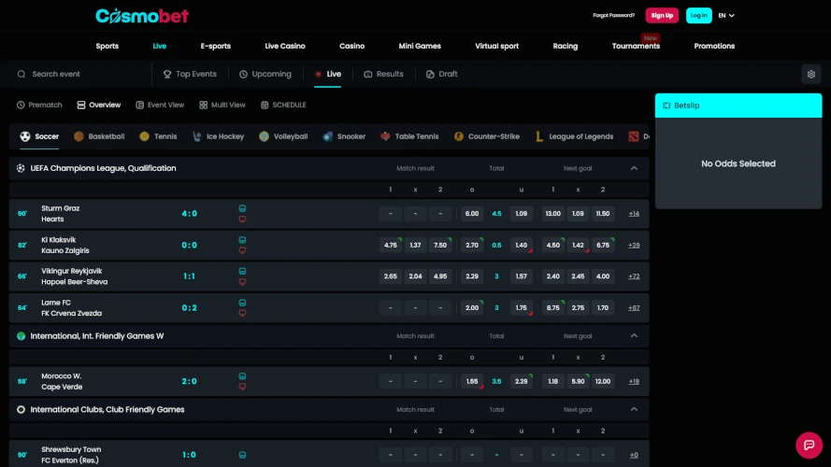
Task: Expand +29 markets for Ki Klaksvik
Action: [x=634, y=245]
